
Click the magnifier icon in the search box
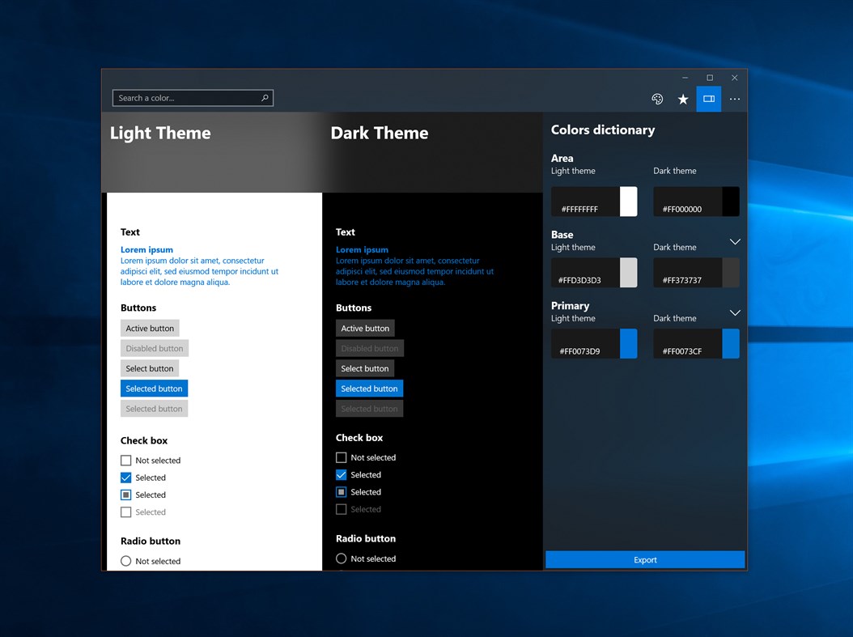pos(265,97)
